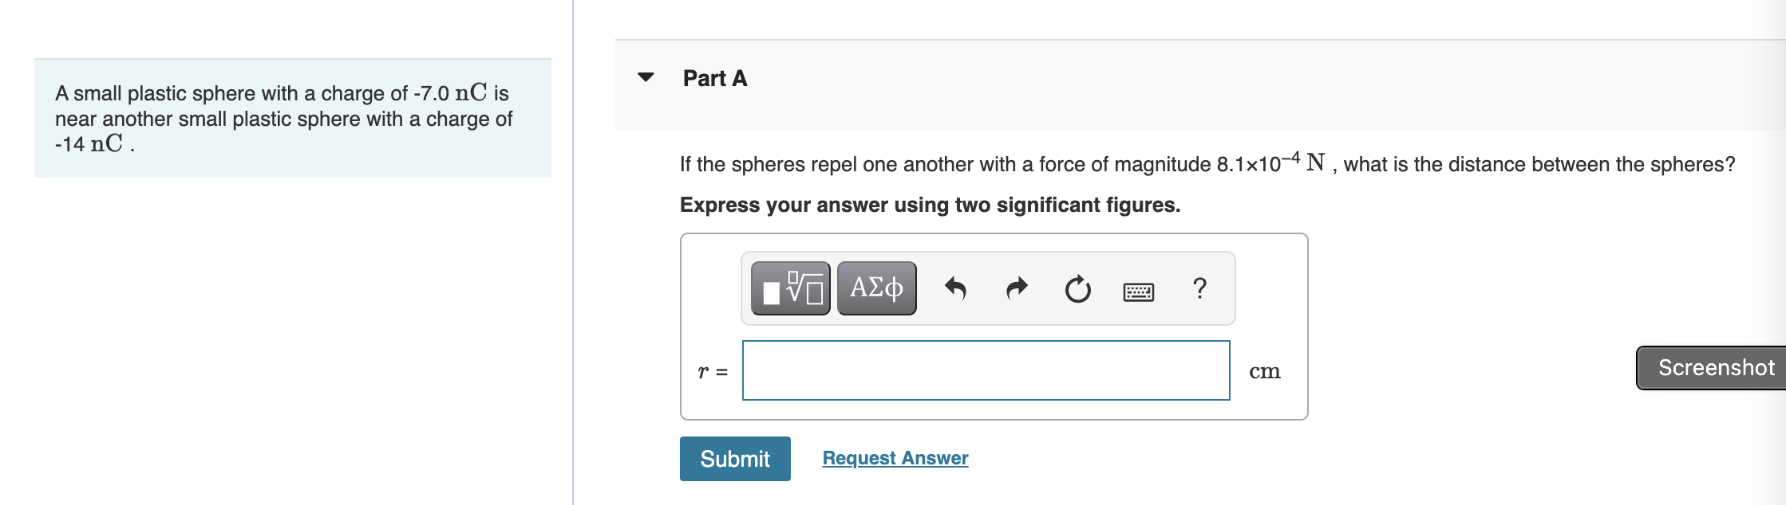Click the question text about repelling force
The width and height of the screenshot is (1786, 505).
click(1207, 163)
